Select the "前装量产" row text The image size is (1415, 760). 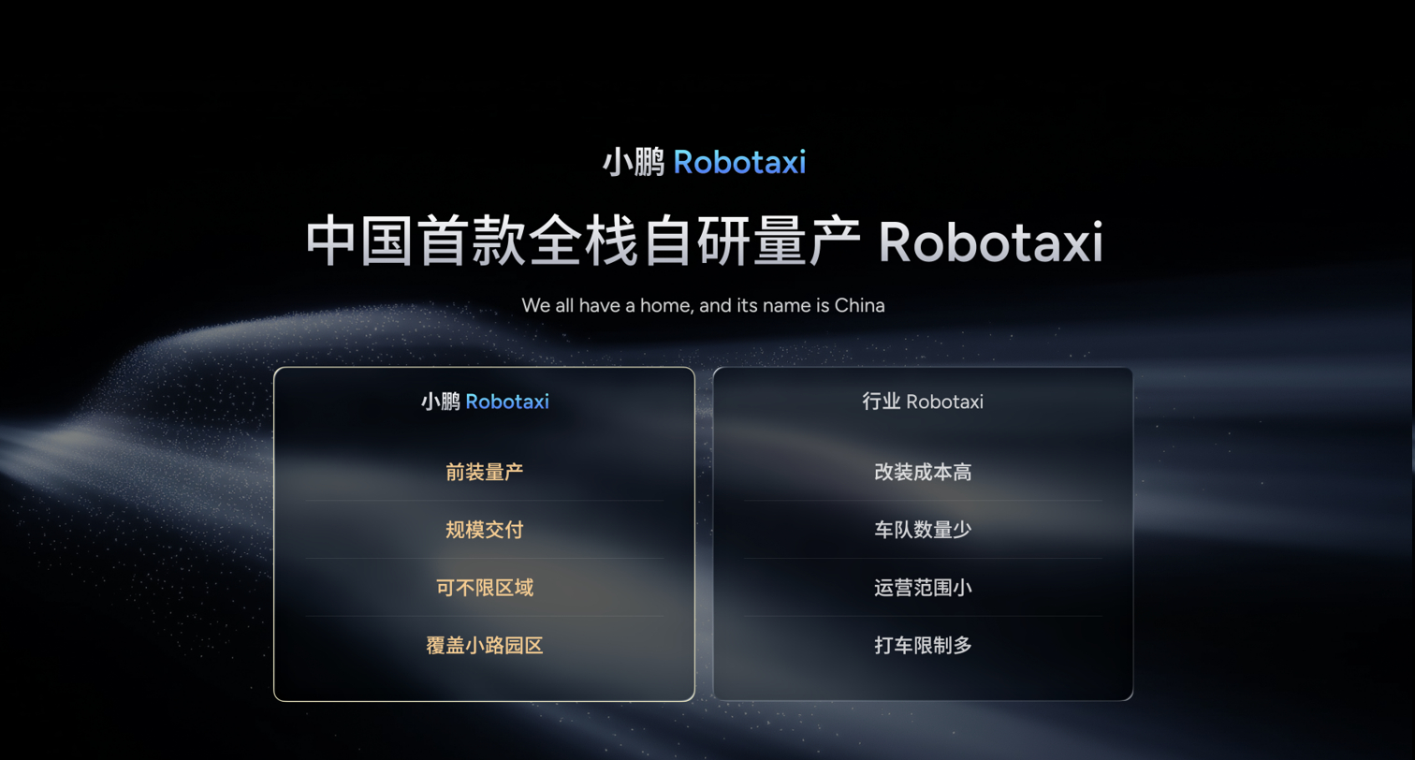485,472
